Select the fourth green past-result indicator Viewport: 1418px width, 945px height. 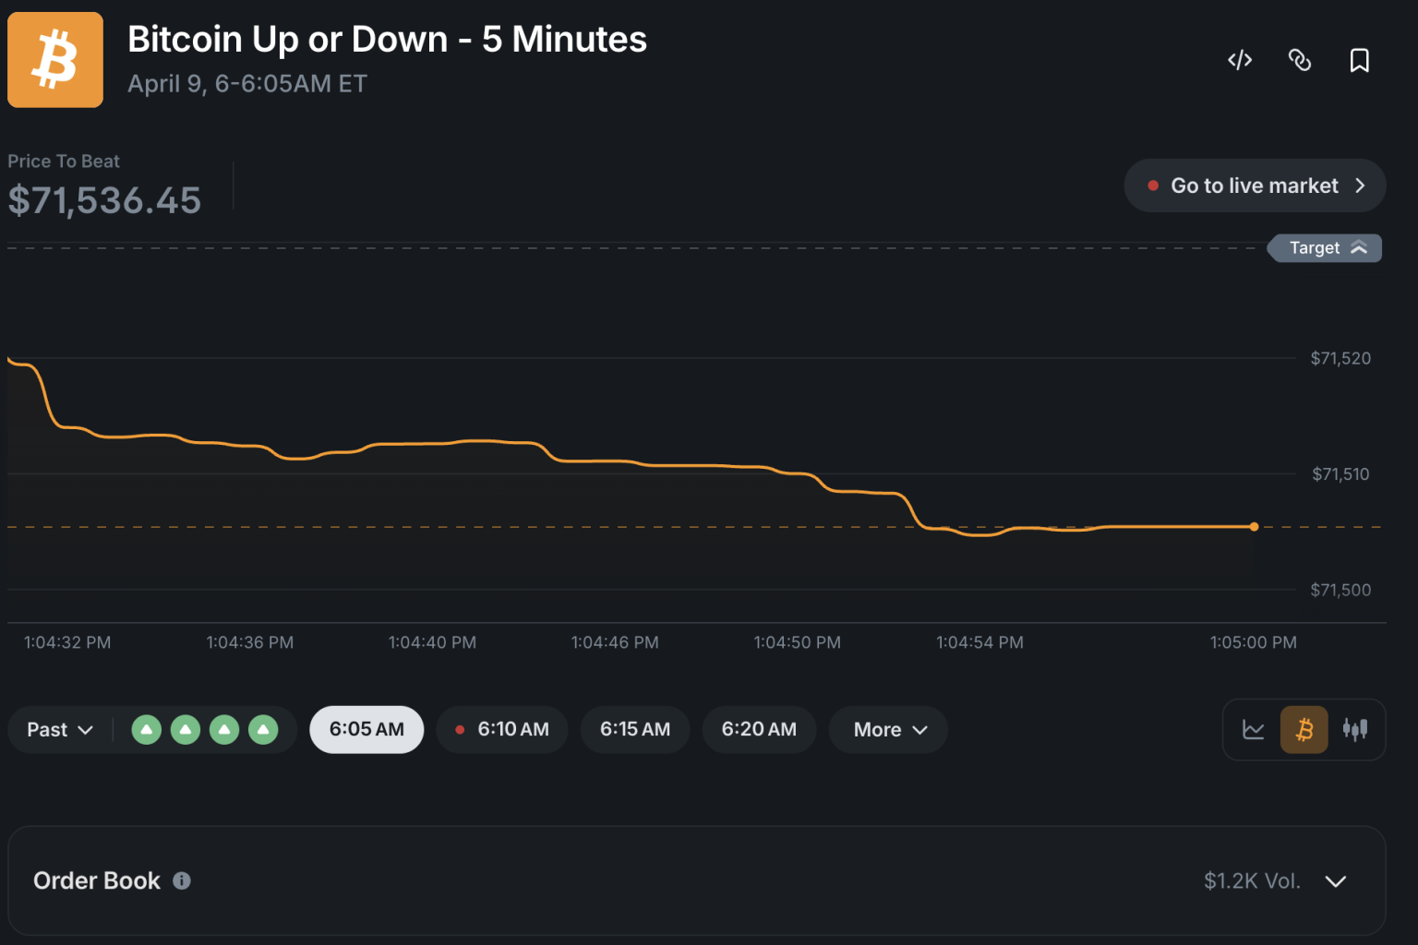(x=263, y=729)
